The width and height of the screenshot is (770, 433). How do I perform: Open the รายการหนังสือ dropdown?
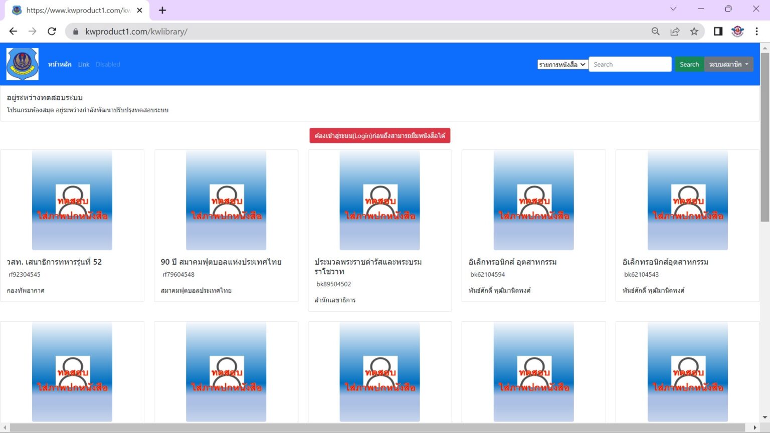click(562, 64)
